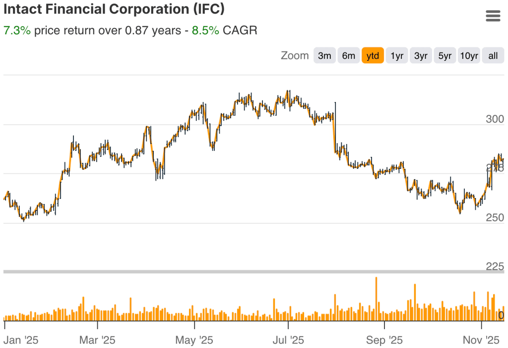Click the Jan '25 axis label
The width and height of the screenshot is (508, 348).
click(x=21, y=340)
